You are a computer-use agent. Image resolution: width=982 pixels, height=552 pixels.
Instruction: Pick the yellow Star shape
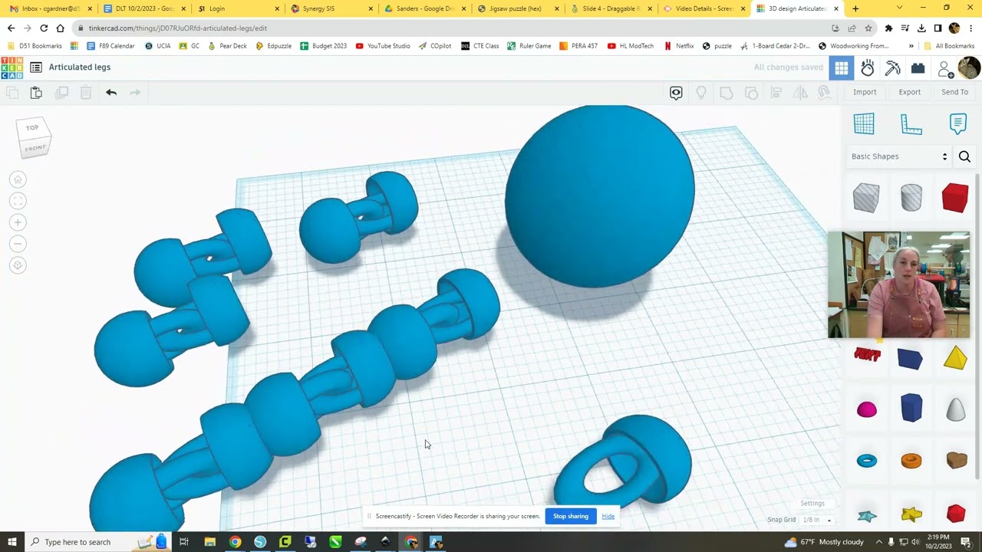pyautogui.click(x=911, y=514)
